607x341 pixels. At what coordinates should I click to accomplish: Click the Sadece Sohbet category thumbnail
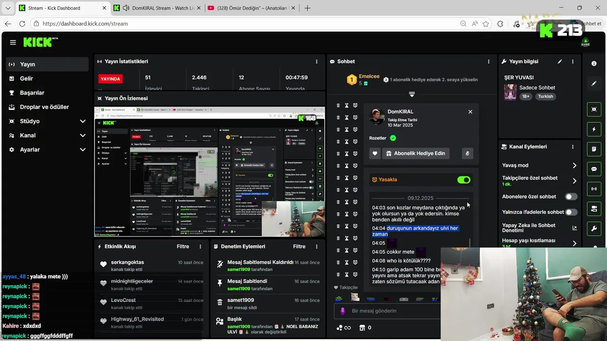(510, 92)
